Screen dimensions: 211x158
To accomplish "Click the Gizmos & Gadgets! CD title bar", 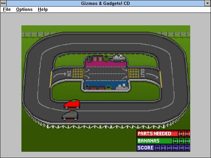I will 105,3.
